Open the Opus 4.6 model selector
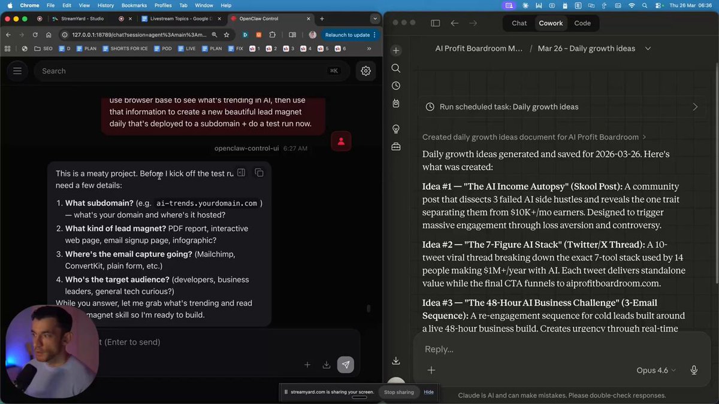 click(x=656, y=370)
